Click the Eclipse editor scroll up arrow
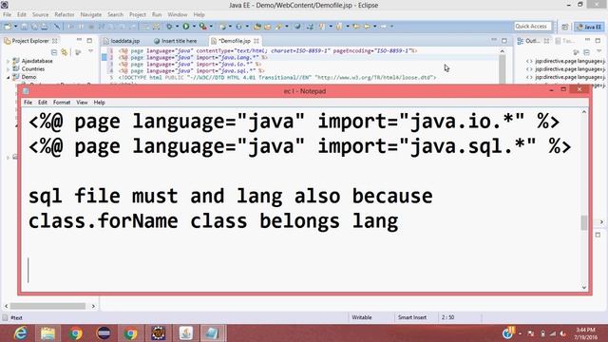 (503, 51)
